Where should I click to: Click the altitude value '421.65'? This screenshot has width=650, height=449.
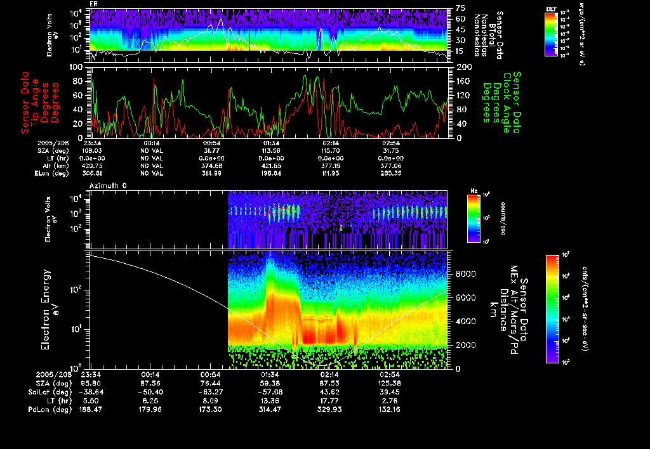coord(271,166)
